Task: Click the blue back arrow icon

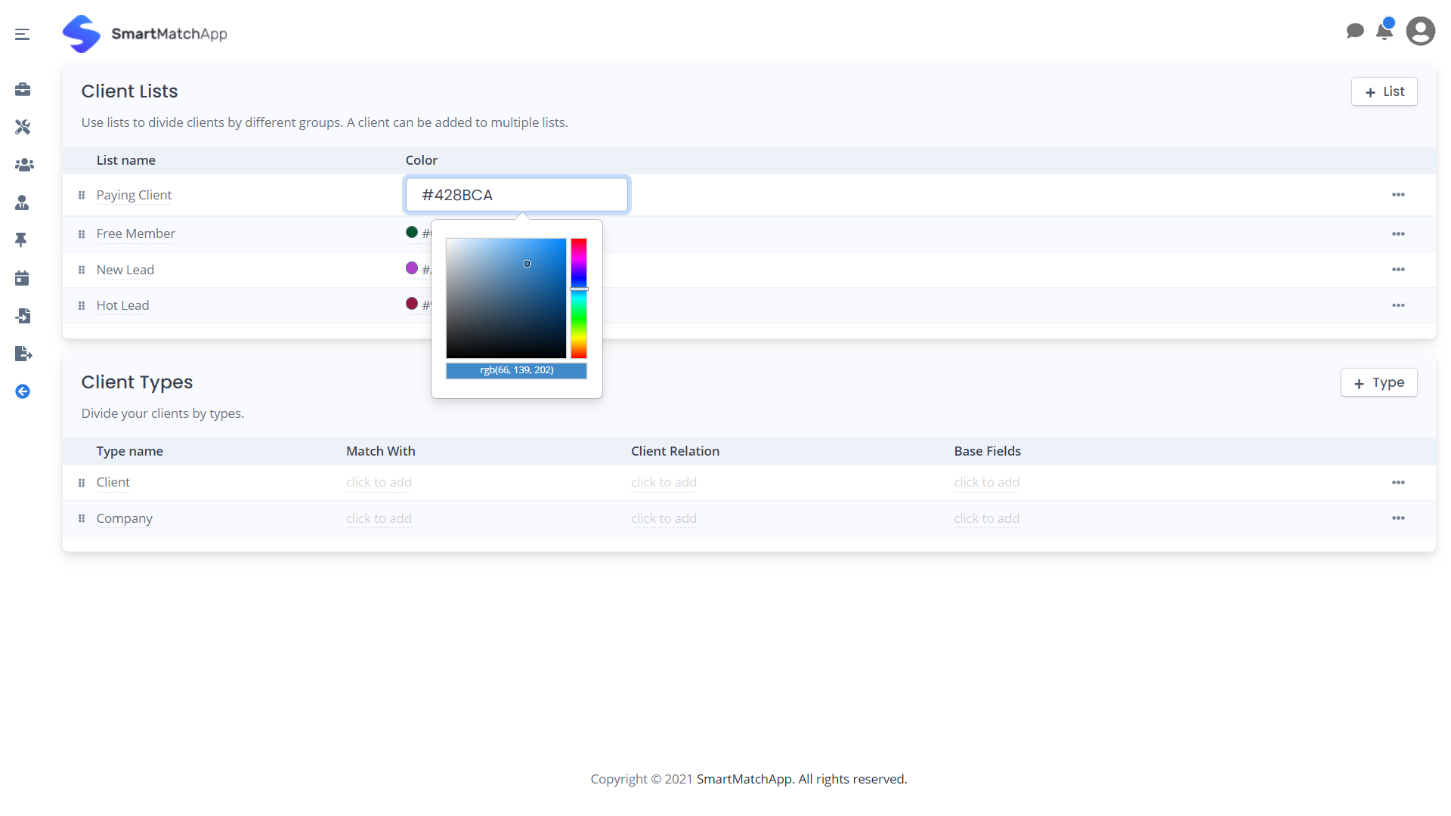Action: click(x=23, y=391)
